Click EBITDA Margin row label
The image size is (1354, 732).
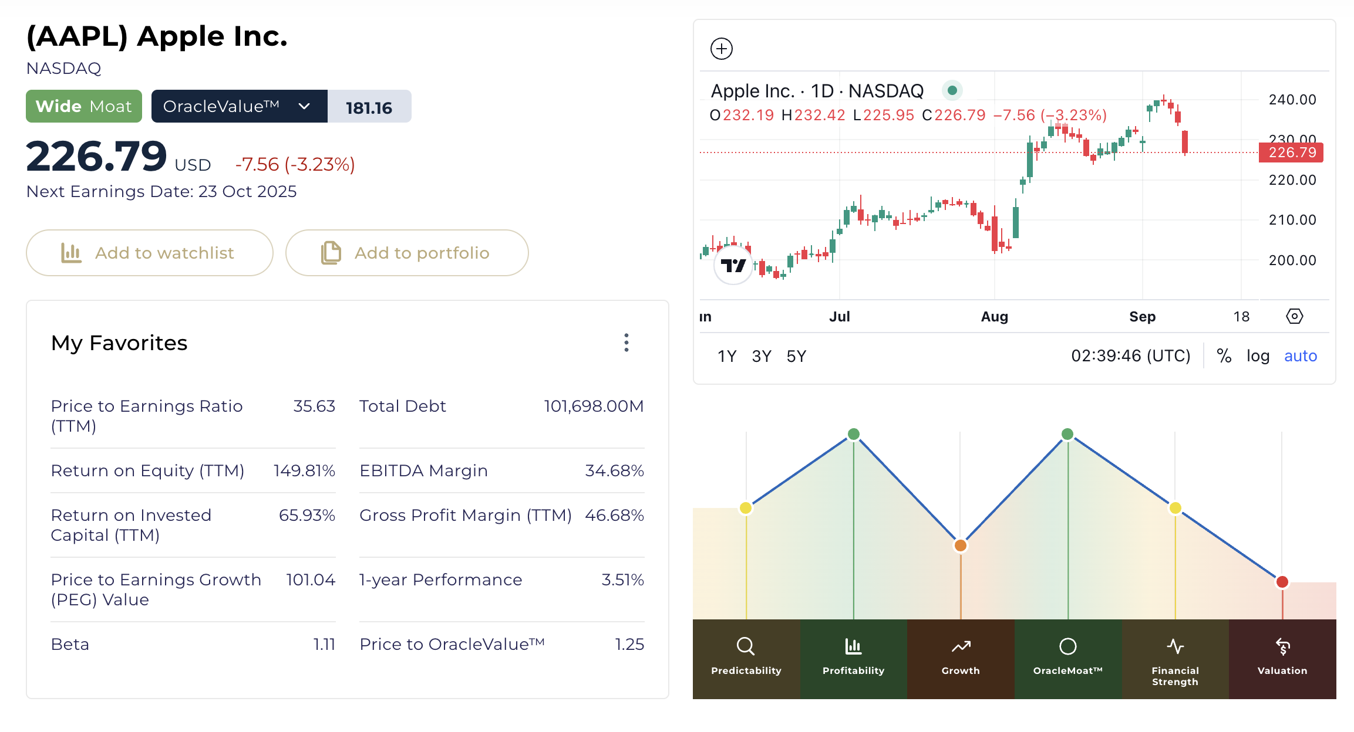click(x=423, y=470)
